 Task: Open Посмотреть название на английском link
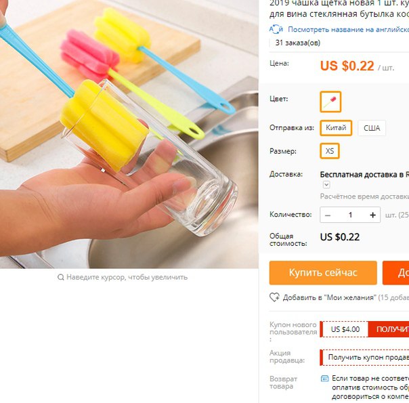(x=348, y=30)
